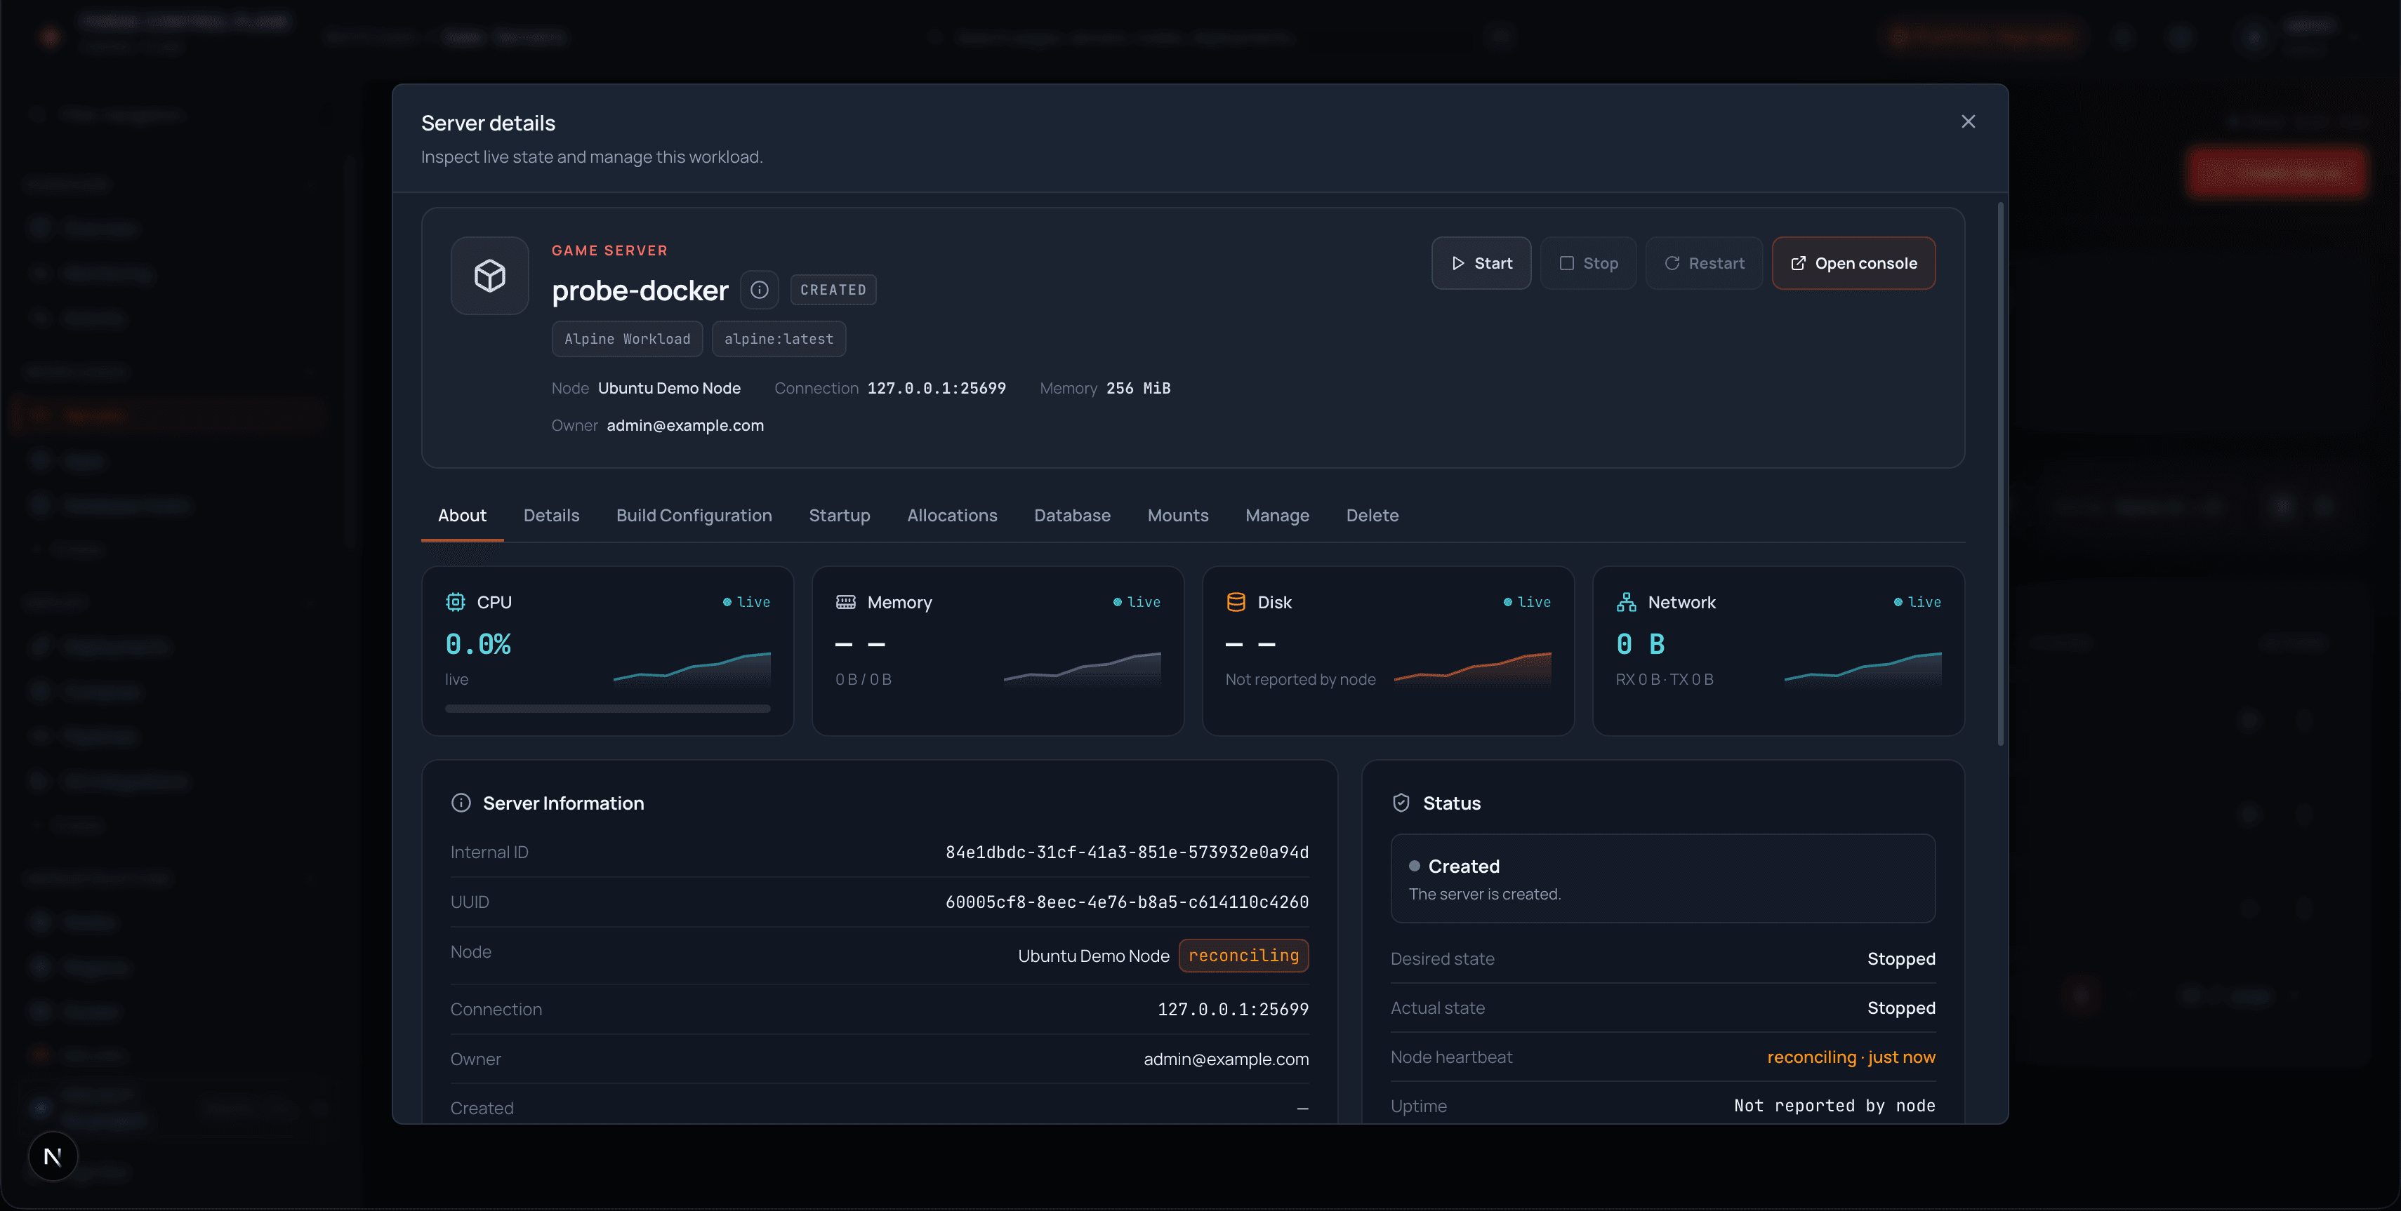This screenshot has width=2401, height=1211.
Task: Open the Build Configuration tab
Action: [694, 515]
